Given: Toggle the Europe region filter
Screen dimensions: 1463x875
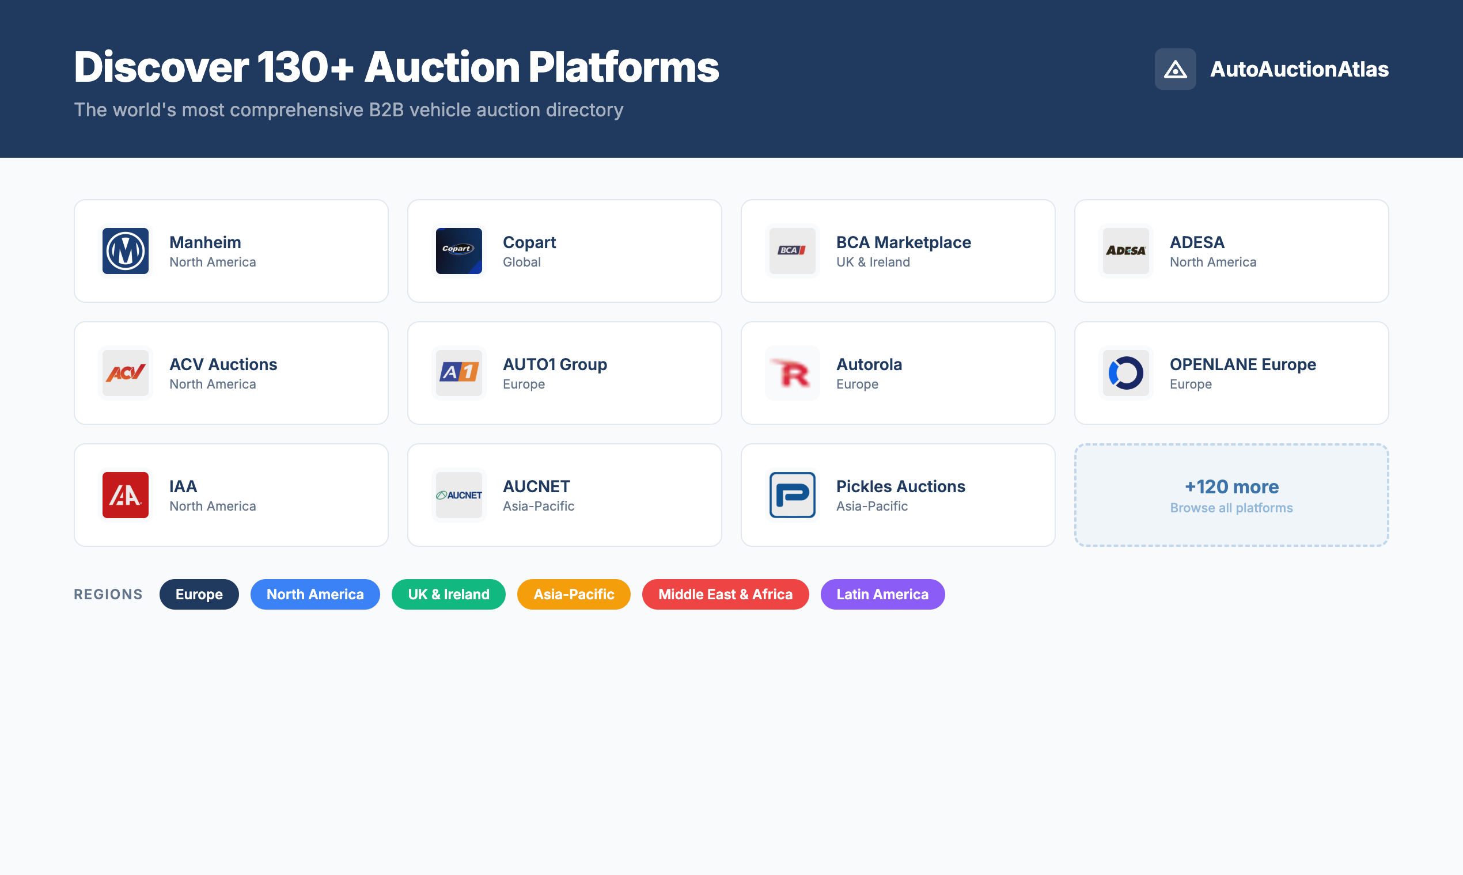Looking at the screenshot, I should point(199,594).
